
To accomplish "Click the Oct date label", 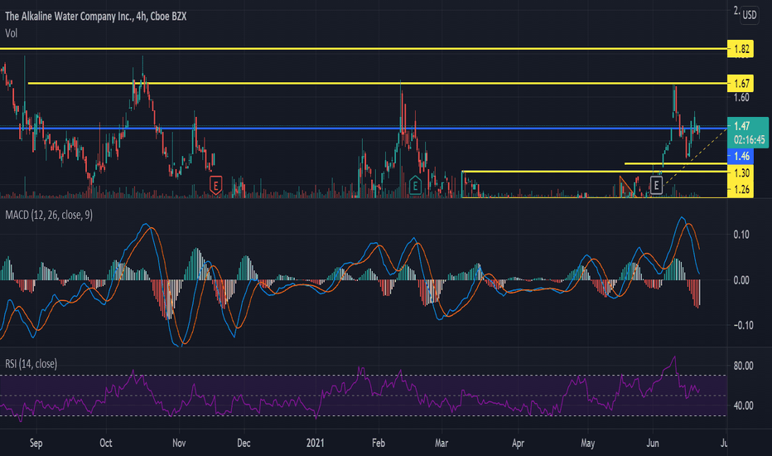I will pos(106,443).
